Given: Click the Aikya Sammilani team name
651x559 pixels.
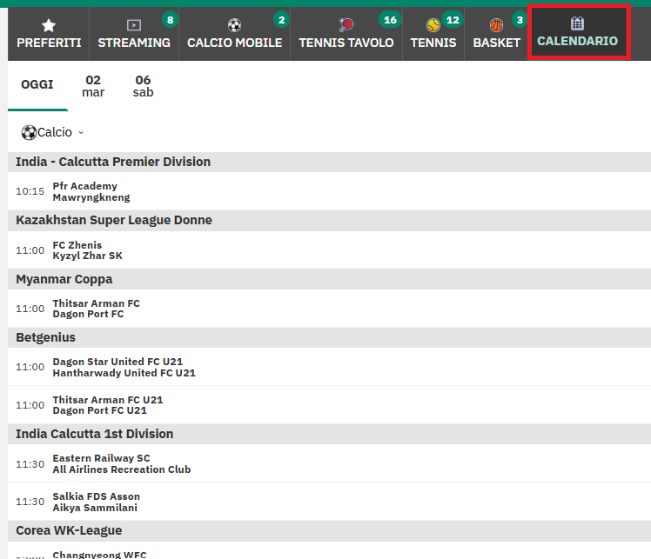Looking at the screenshot, I should 95,508.
